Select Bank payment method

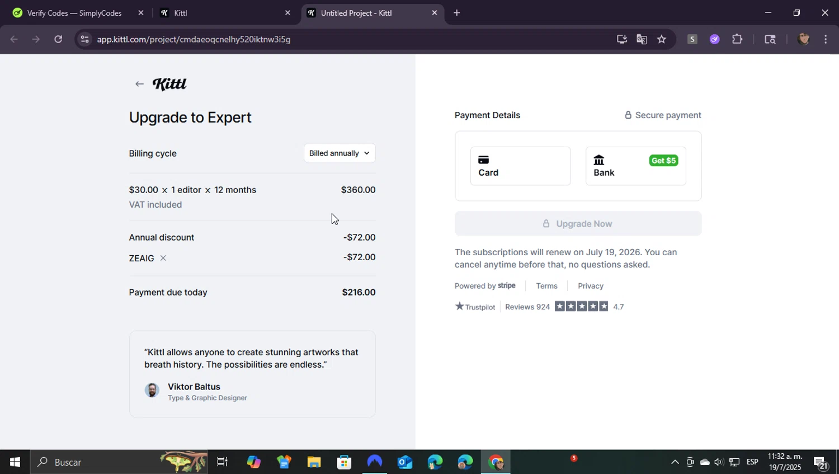[x=635, y=166]
